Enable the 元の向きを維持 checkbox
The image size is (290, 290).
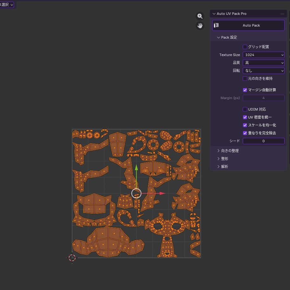pos(245,79)
